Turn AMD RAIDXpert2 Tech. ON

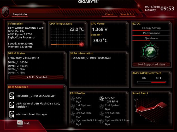pyautogui.click(x=144, y=78)
